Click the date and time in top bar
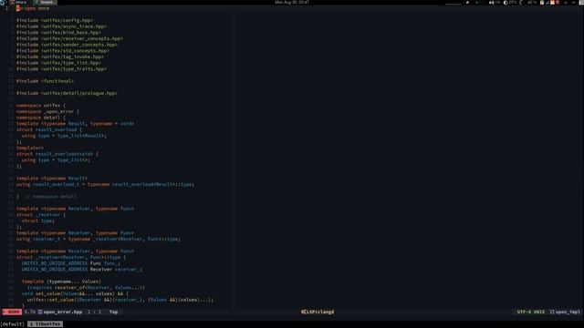 tap(292, 2)
